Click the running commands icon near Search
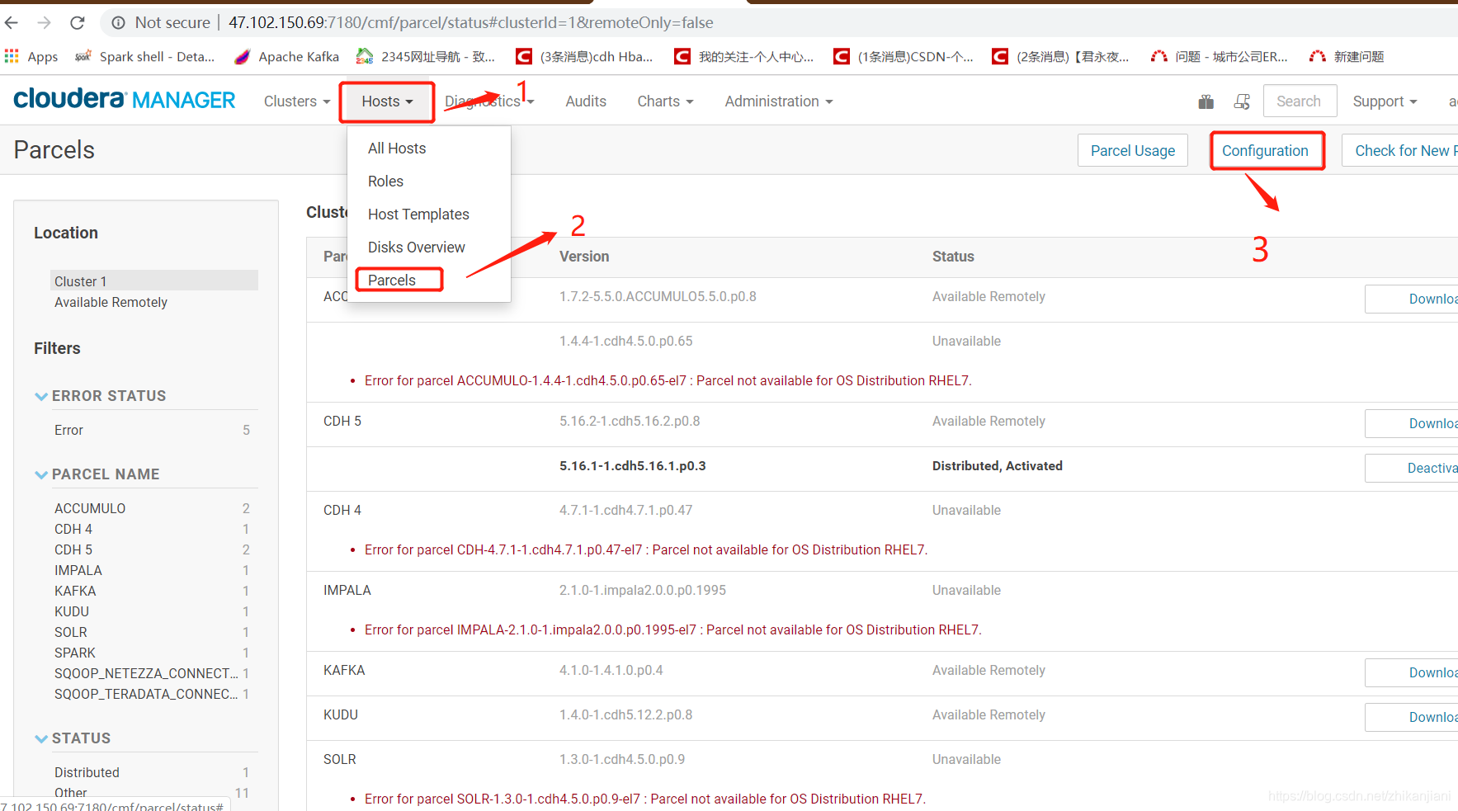Screen dimensions: 1458x811 pos(1242,101)
